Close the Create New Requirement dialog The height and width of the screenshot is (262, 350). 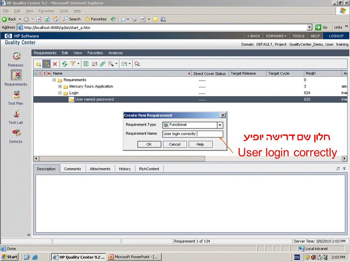[x=222, y=115]
